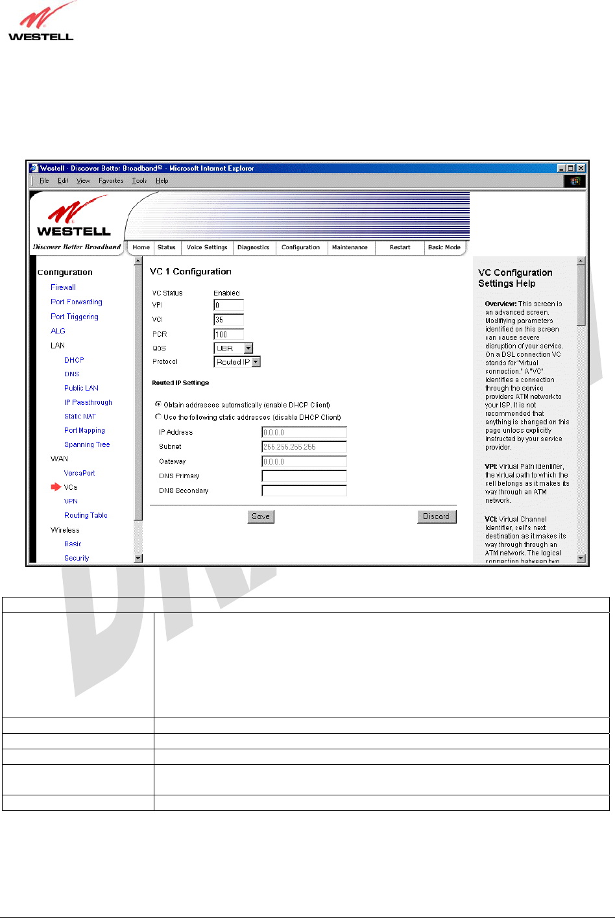Image resolution: width=615 pixels, height=918 pixels.
Task: Open the DNS link under LAN
Action: (x=71, y=374)
